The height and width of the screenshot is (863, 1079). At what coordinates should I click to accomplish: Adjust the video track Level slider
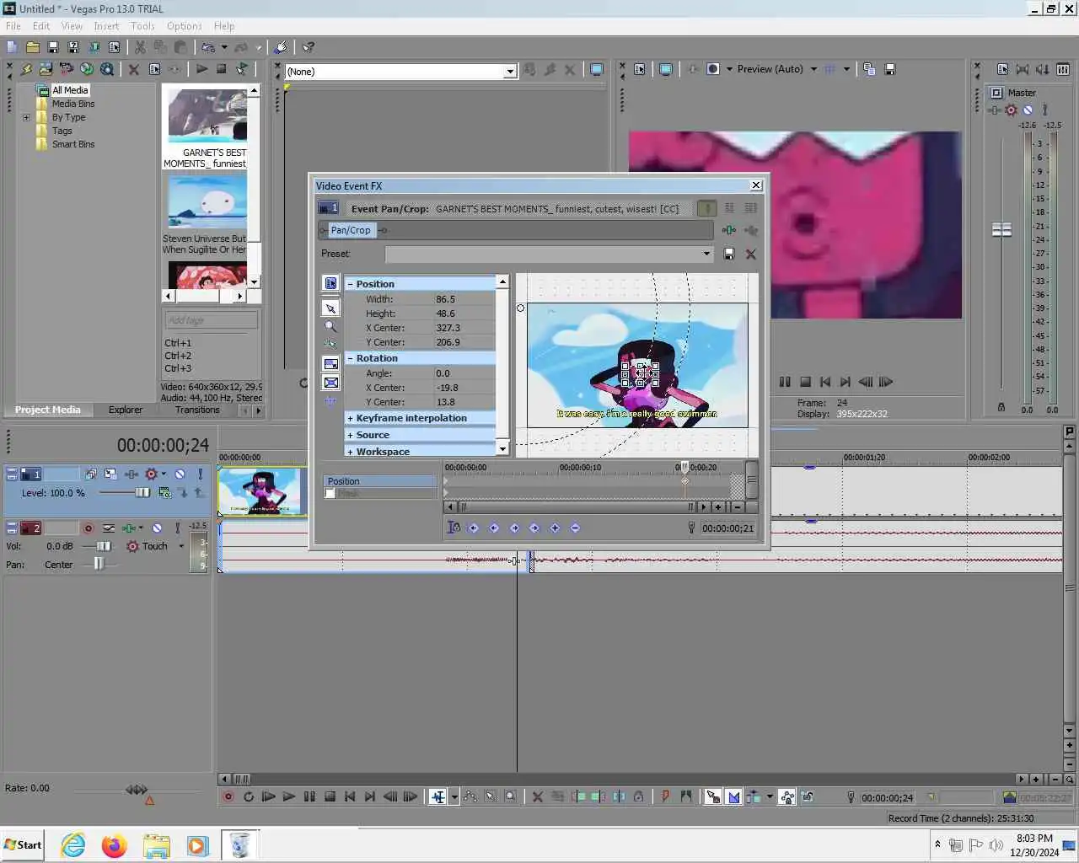(x=142, y=492)
